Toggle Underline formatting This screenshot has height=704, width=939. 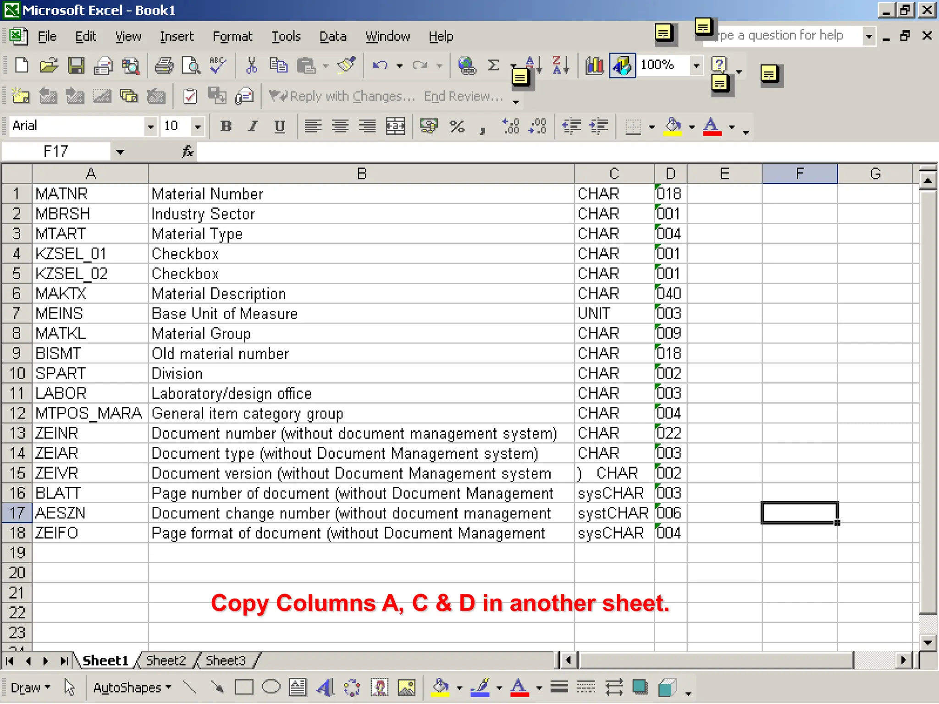[x=280, y=126]
